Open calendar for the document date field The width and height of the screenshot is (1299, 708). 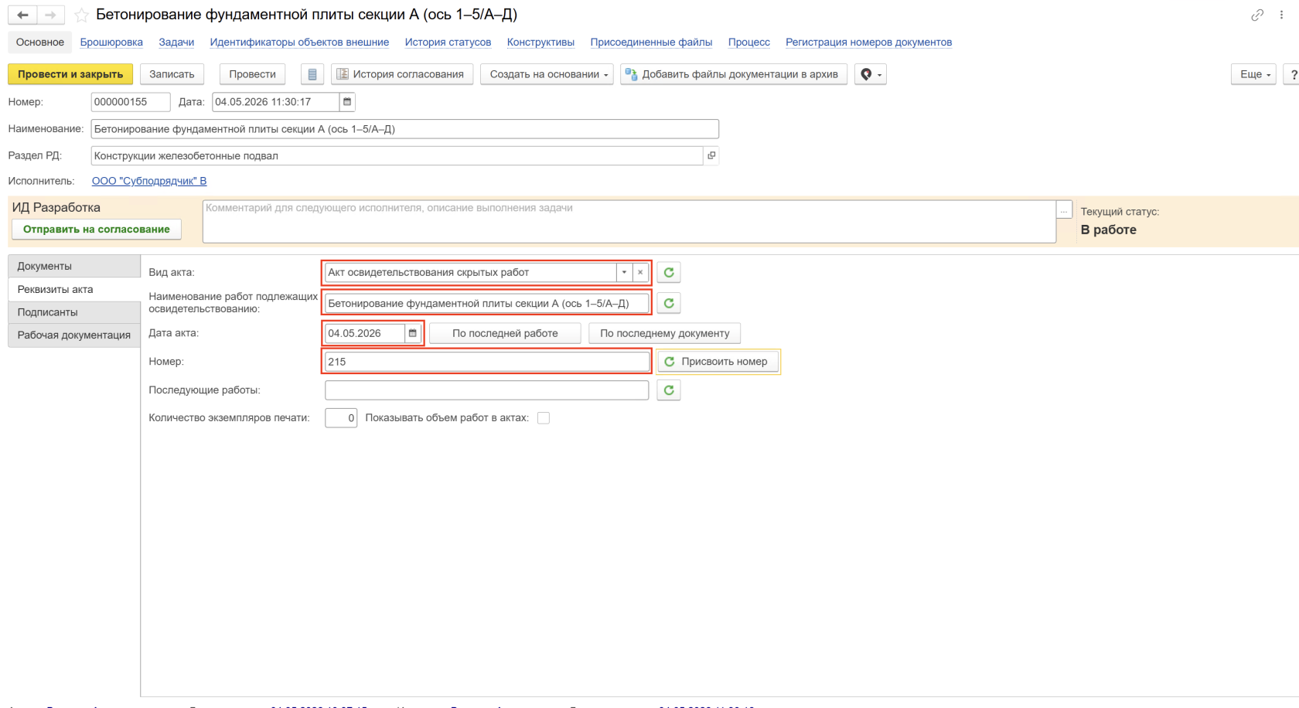pyautogui.click(x=347, y=102)
